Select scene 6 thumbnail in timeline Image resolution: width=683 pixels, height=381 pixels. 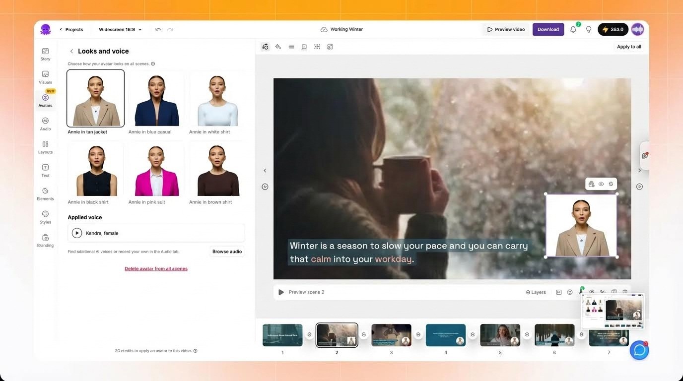[x=554, y=335]
